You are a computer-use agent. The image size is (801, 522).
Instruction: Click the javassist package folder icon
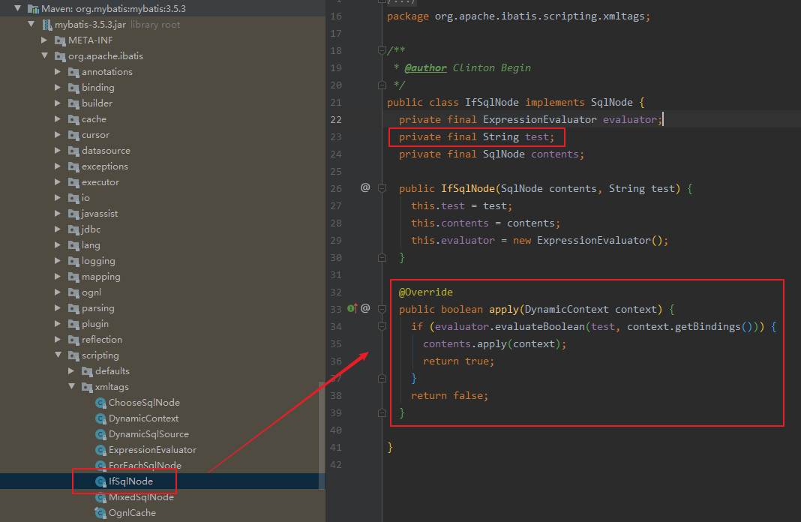coord(73,214)
